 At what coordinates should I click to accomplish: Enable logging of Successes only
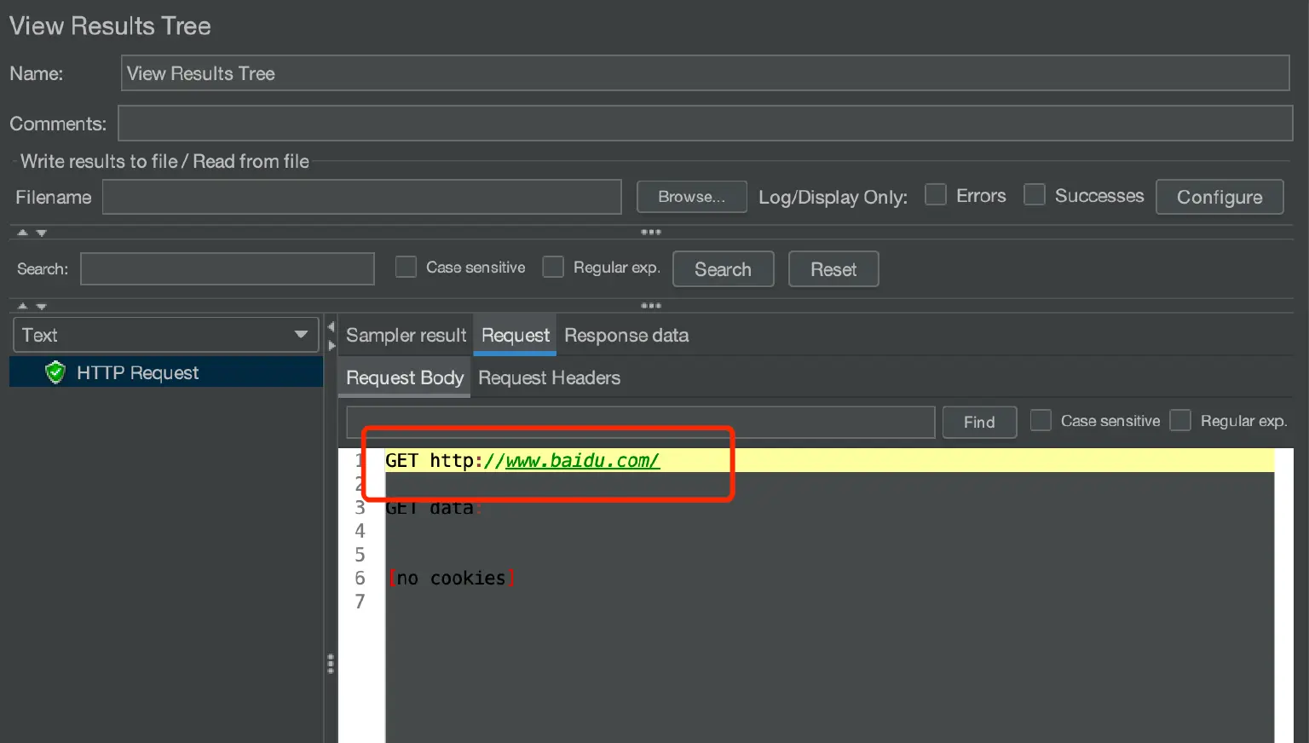[x=1035, y=194]
